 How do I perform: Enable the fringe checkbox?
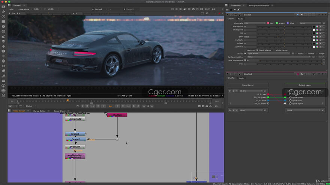pos(317,53)
